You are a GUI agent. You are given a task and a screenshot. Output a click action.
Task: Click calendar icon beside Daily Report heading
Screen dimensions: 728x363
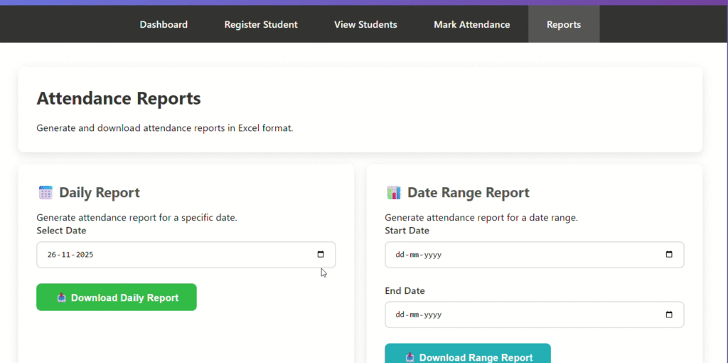click(x=45, y=193)
